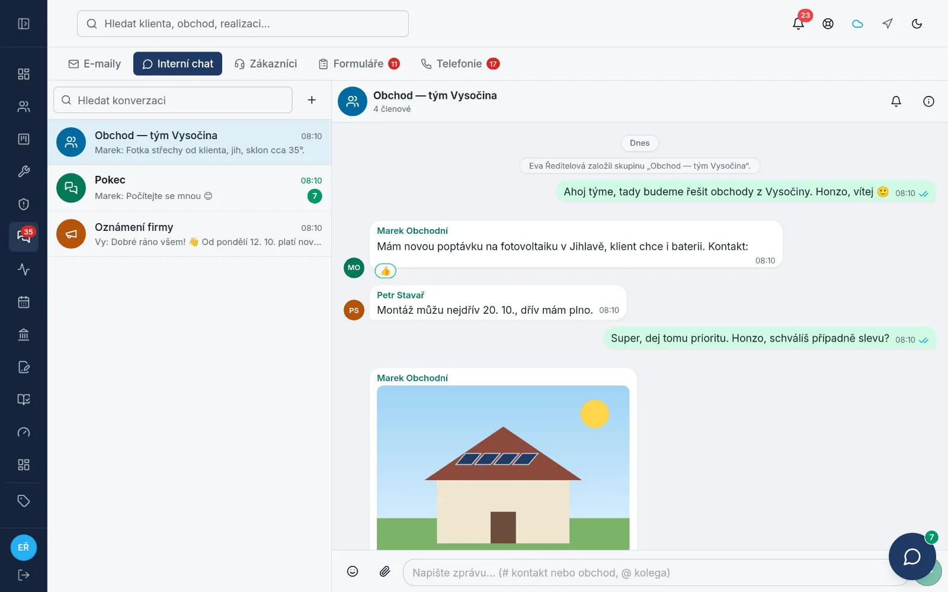The height and width of the screenshot is (592, 948).
Task: Focus the Hledat konverzaci search field
Action: point(173,100)
